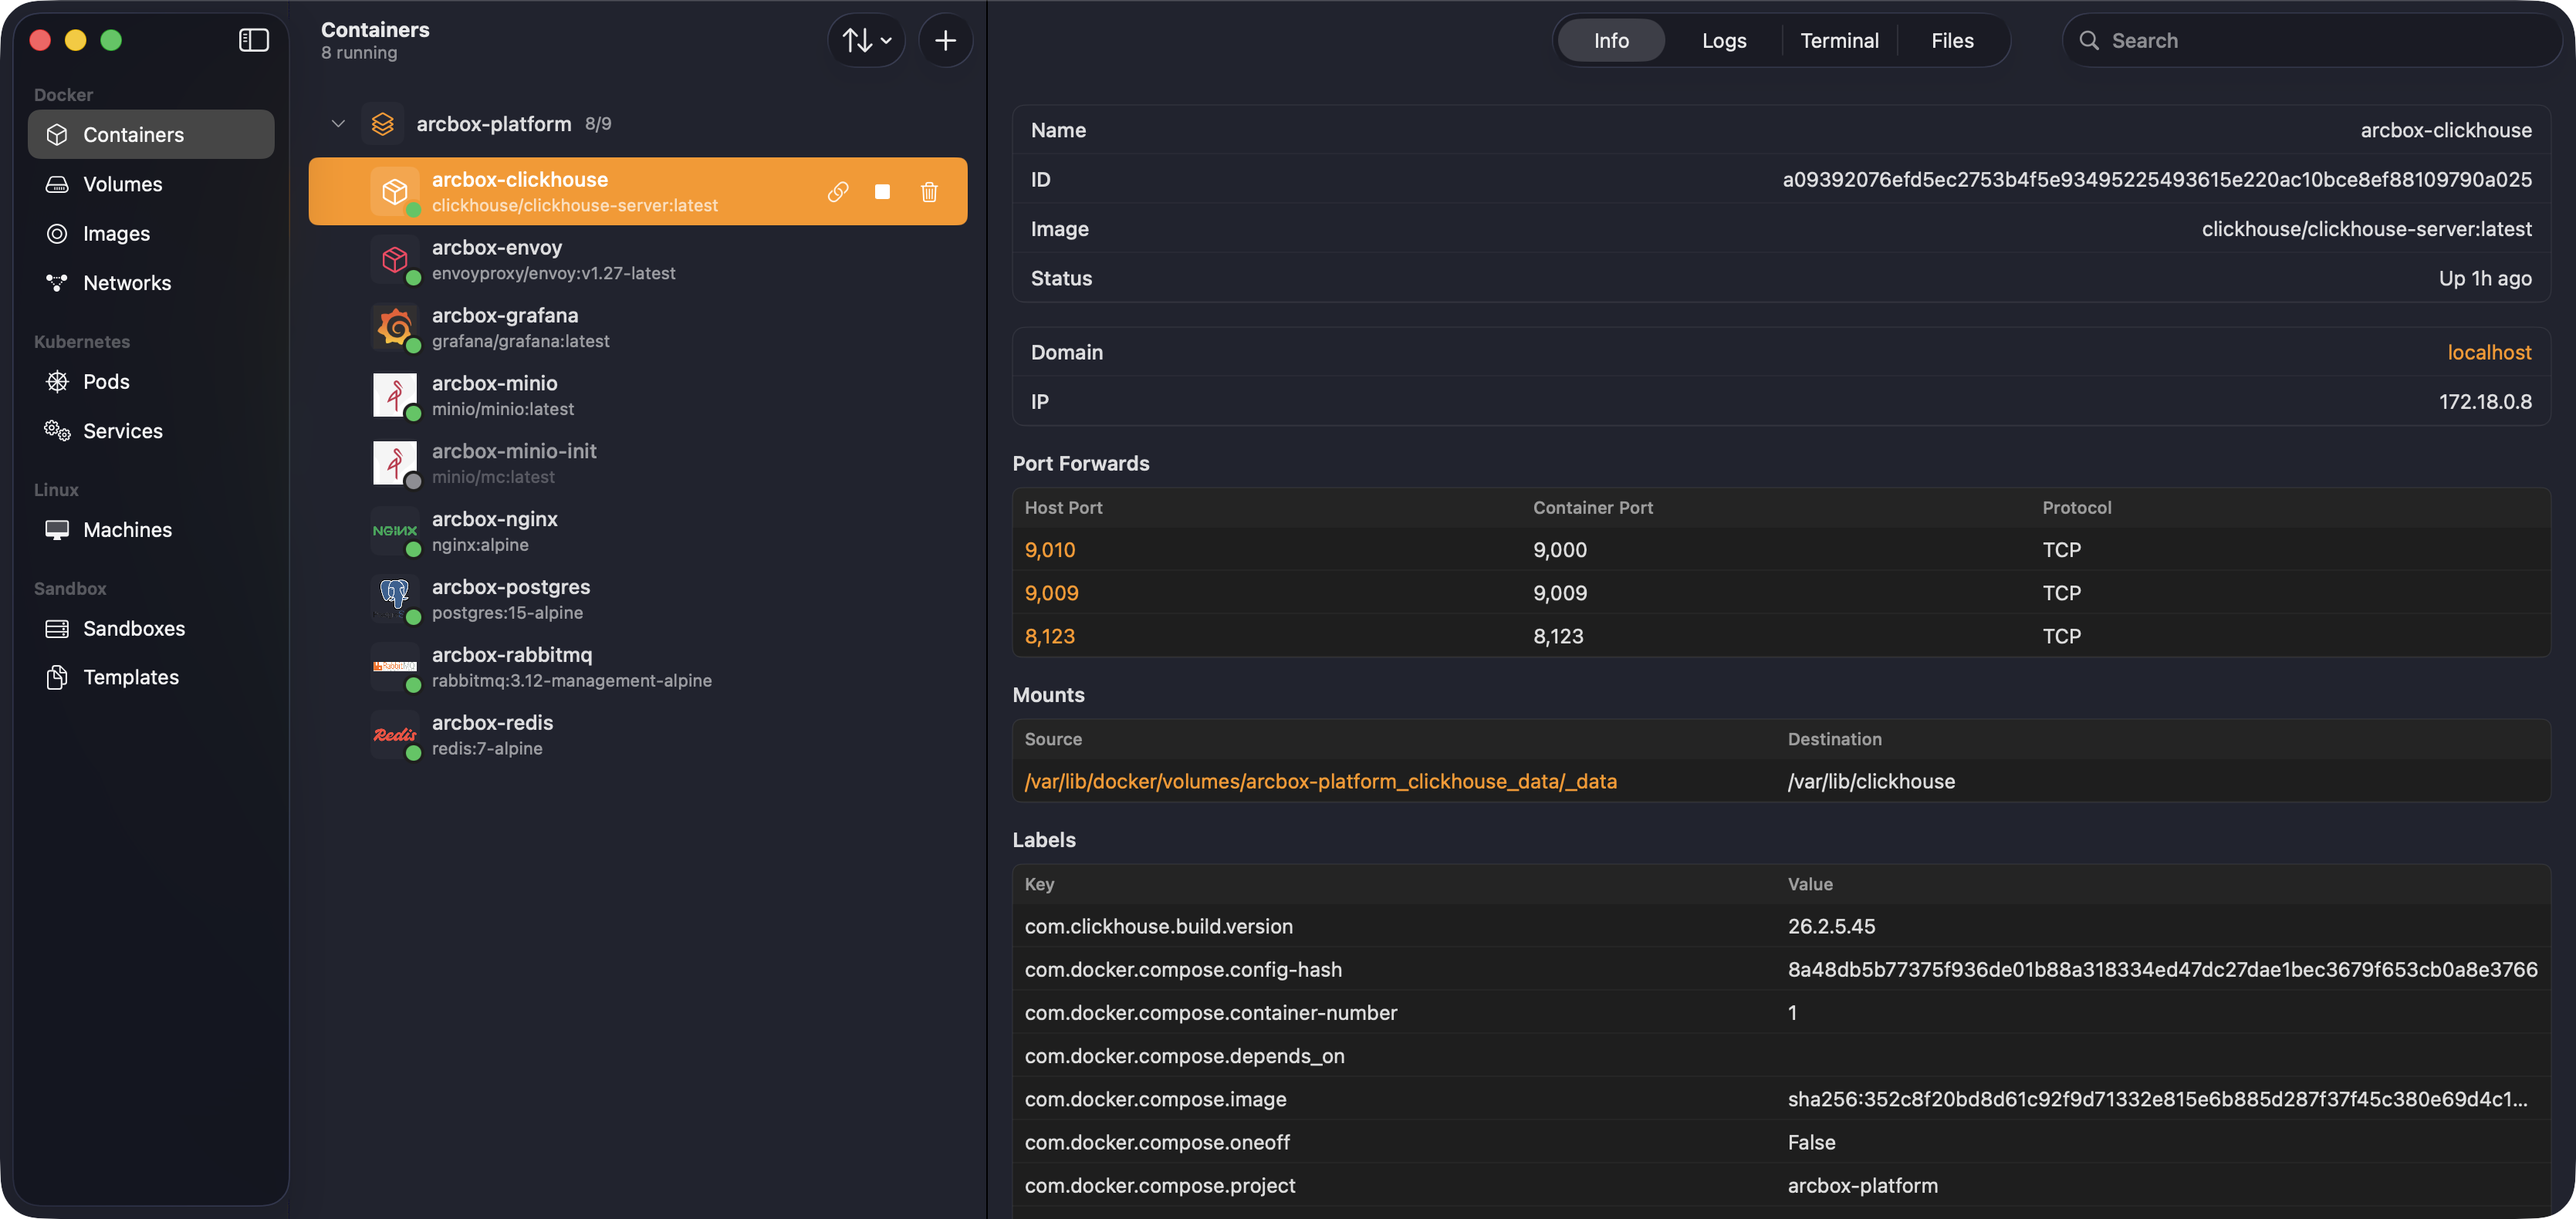Viewport: 2576px width, 1219px height.
Task: Go to the Volumes sidebar item
Action: (x=122, y=184)
